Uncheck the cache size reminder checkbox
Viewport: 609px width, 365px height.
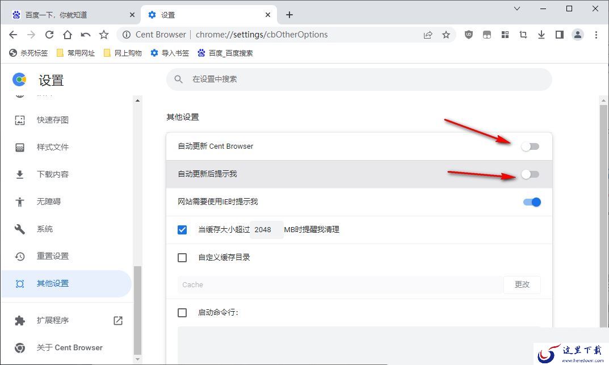tap(182, 229)
